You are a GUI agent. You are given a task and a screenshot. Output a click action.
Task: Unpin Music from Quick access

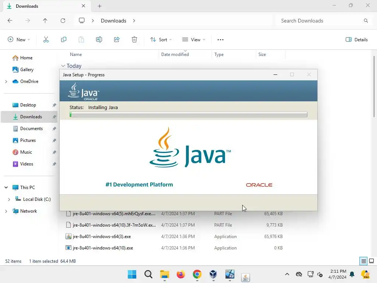[54, 152]
